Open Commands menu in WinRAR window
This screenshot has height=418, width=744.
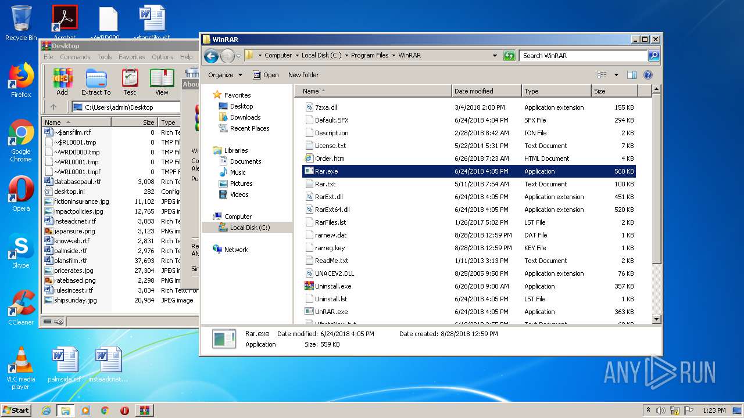pos(75,57)
